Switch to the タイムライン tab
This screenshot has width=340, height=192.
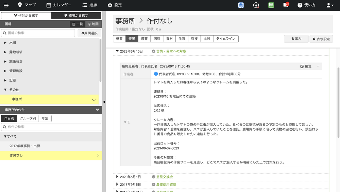tap(226, 39)
